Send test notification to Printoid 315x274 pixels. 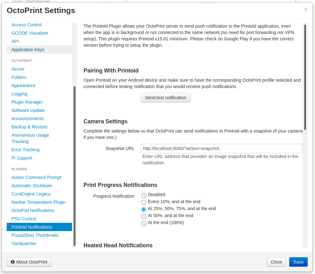coord(166,98)
